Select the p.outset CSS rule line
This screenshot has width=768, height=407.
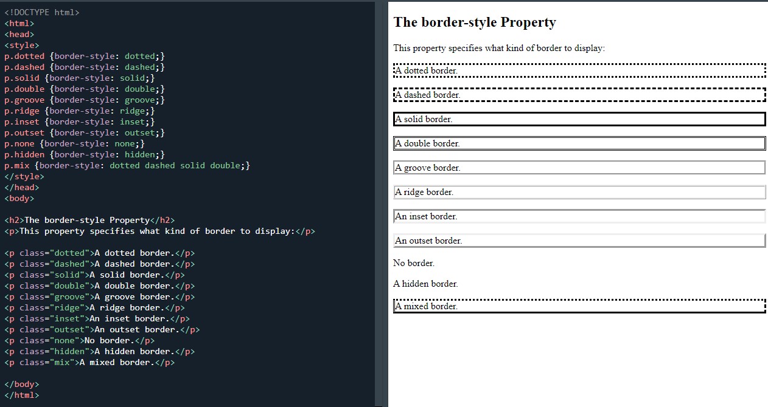click(x=85, y=132)
